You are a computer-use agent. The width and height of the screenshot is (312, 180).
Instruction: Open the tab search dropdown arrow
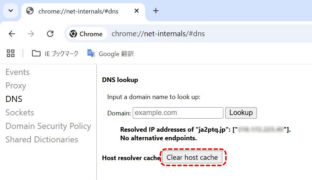click(11, 11)
